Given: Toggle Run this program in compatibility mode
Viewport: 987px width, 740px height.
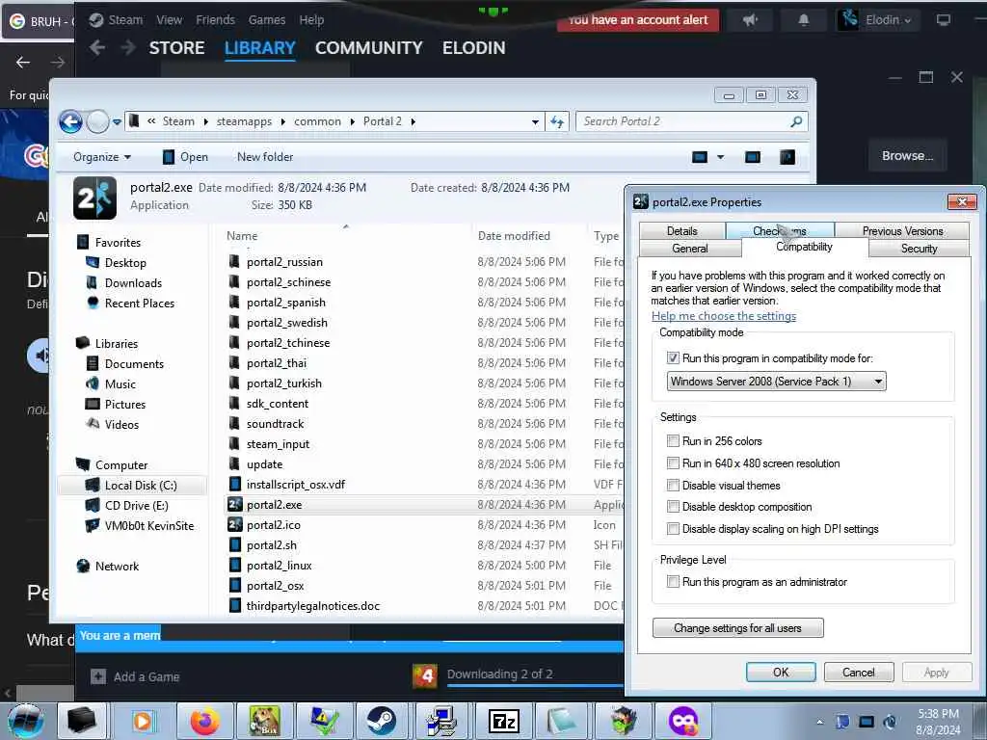Looking at the screenshot, I should [x=673, y=358].
